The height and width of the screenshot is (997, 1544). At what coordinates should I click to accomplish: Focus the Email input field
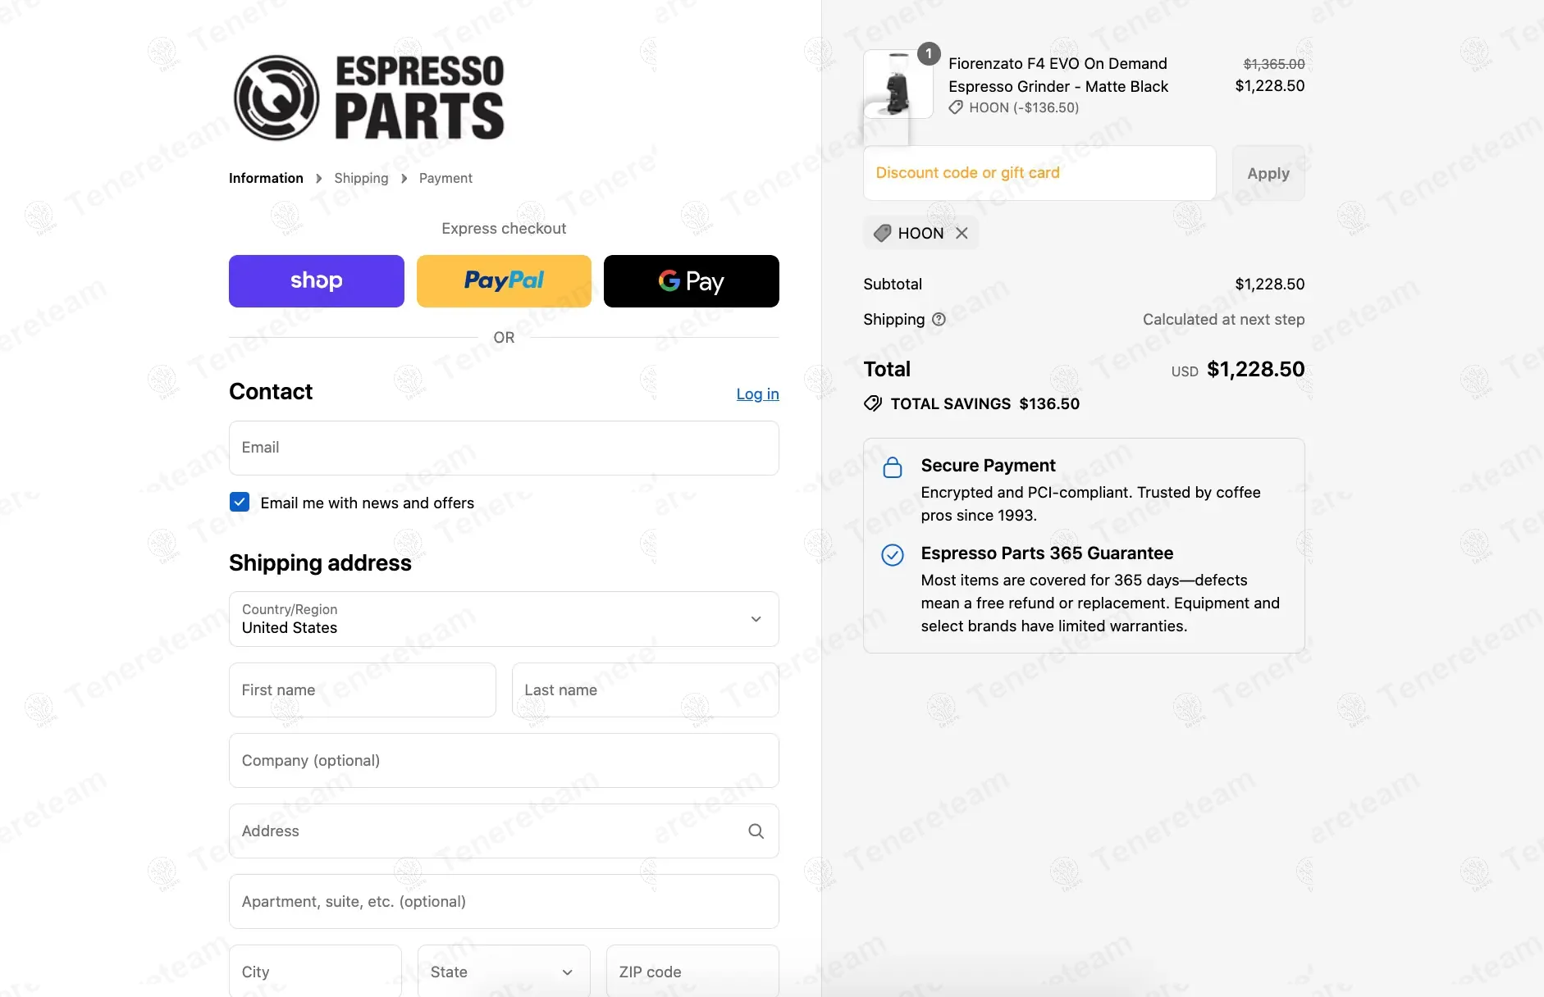504,448
